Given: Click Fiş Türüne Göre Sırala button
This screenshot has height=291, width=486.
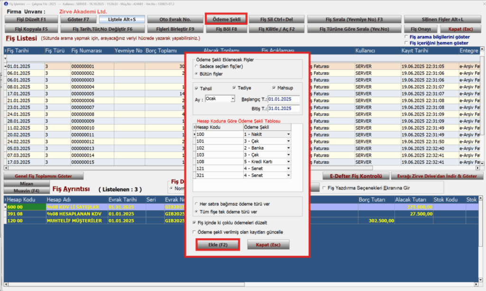Looking at the screenshot, I should pos(354,29).
